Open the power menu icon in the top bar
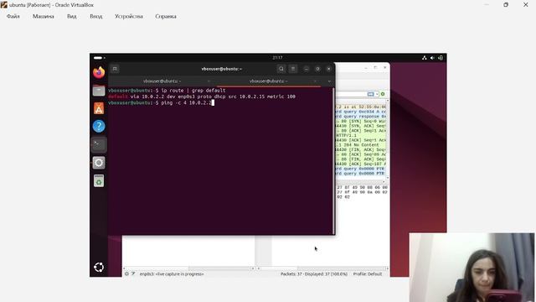This screenshot has width=536, height=302. 441,58
